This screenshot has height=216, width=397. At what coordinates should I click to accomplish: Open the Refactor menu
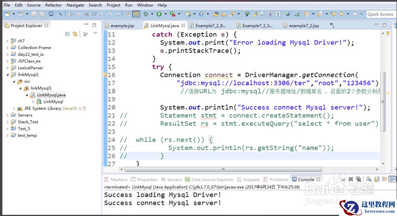coord(53,5)
